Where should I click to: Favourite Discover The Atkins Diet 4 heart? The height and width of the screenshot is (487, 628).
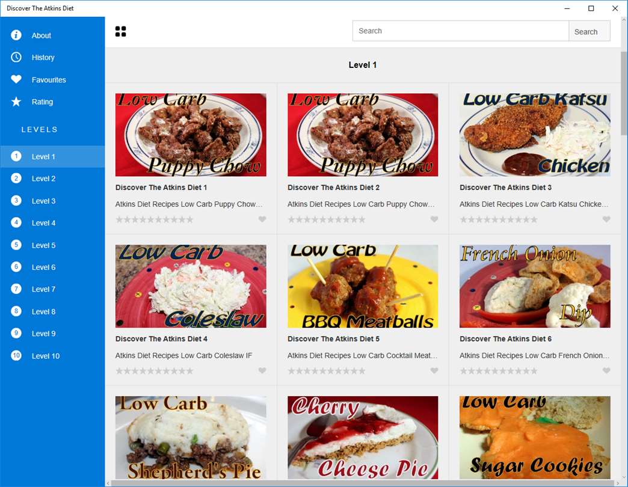pos(262,370)
